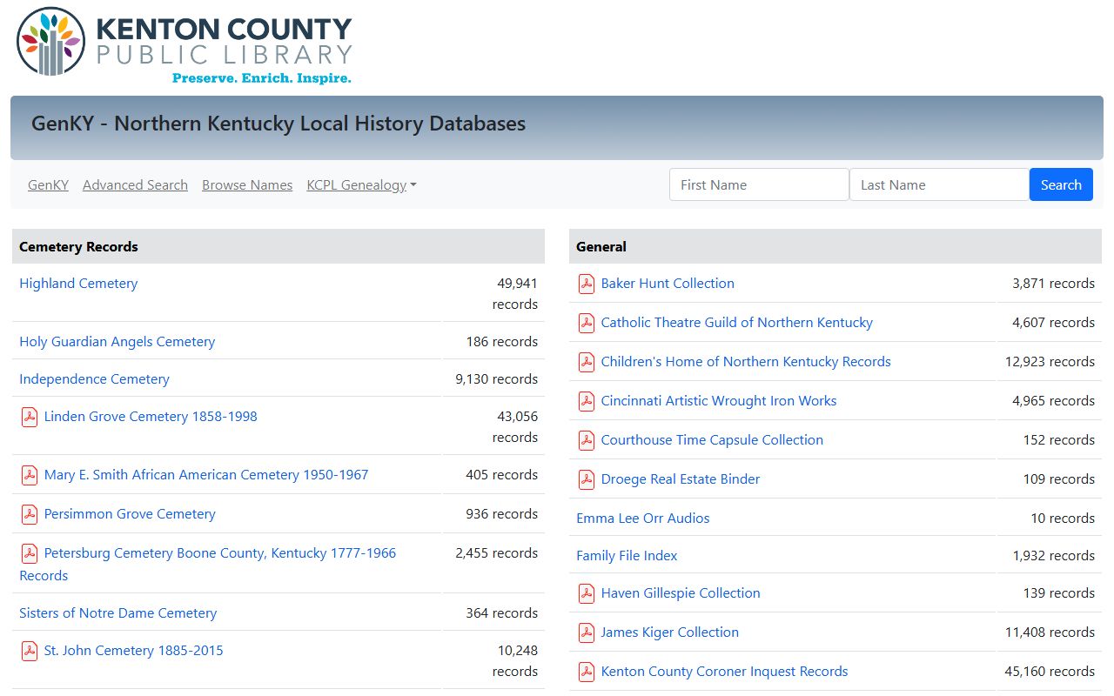
Task: Open the GenKY nav link
Action: click(48, 185)
